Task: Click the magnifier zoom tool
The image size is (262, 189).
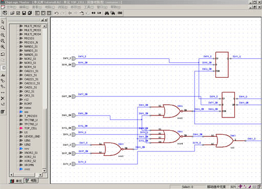Action: (x=3, y=28)
